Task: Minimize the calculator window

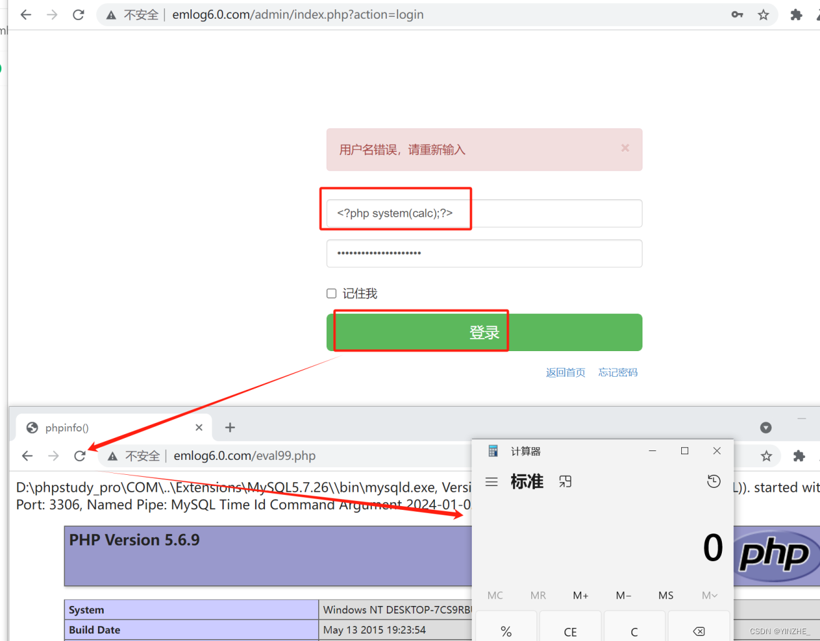Action: pyautogui.click(x=652, y=450)
